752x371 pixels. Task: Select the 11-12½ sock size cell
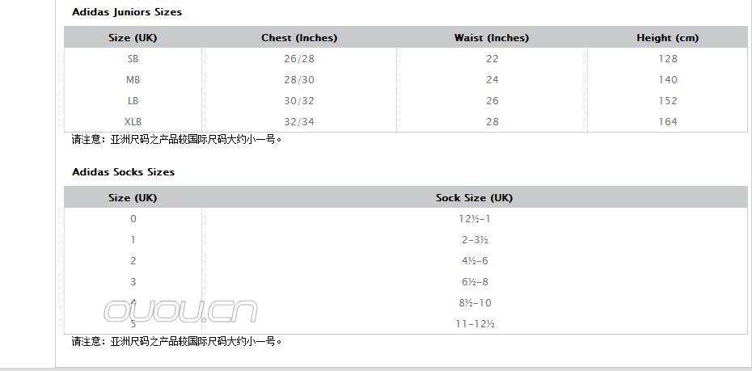[475, 324]
